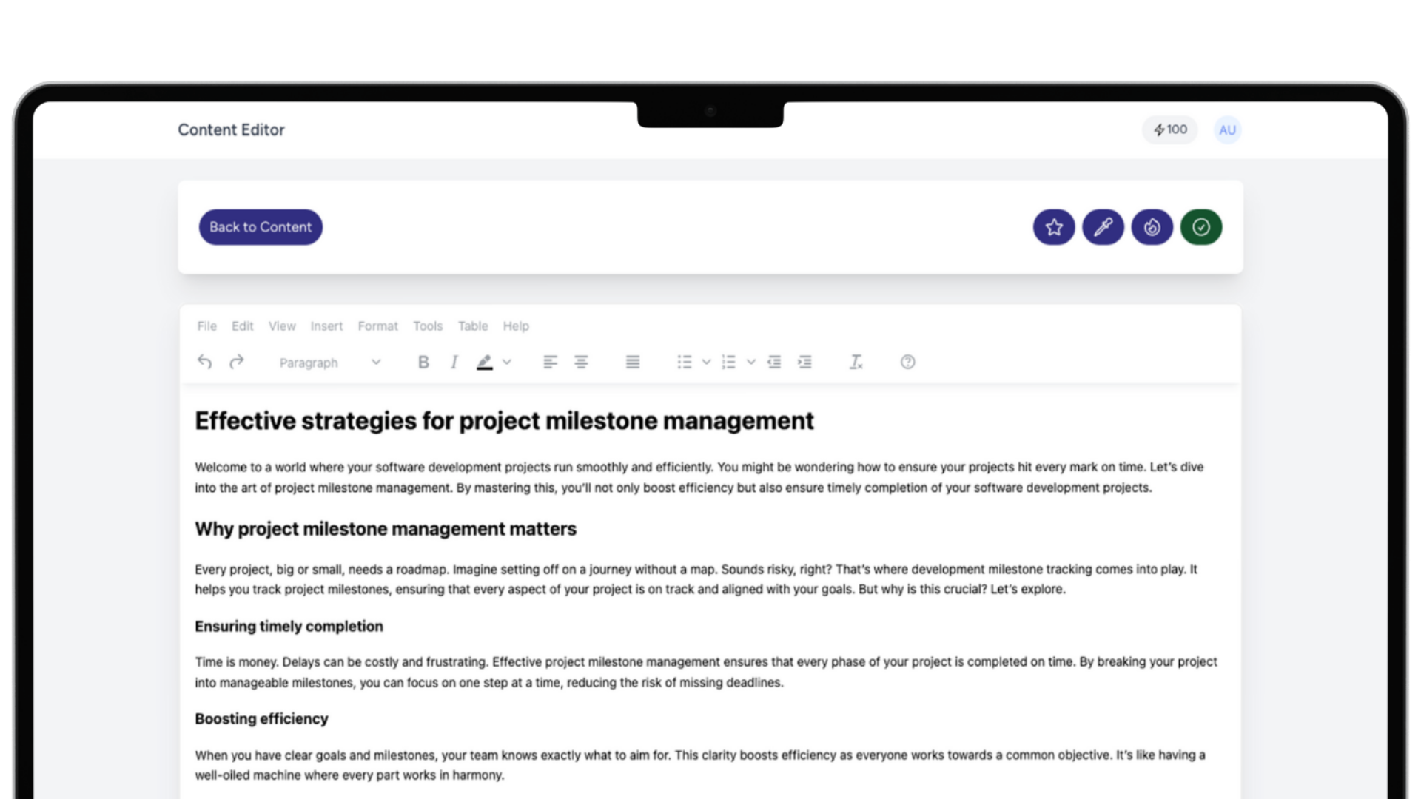Toggle italic formatting
The height and width of the screenshot is (799, 1421).
tap(454, 362)
